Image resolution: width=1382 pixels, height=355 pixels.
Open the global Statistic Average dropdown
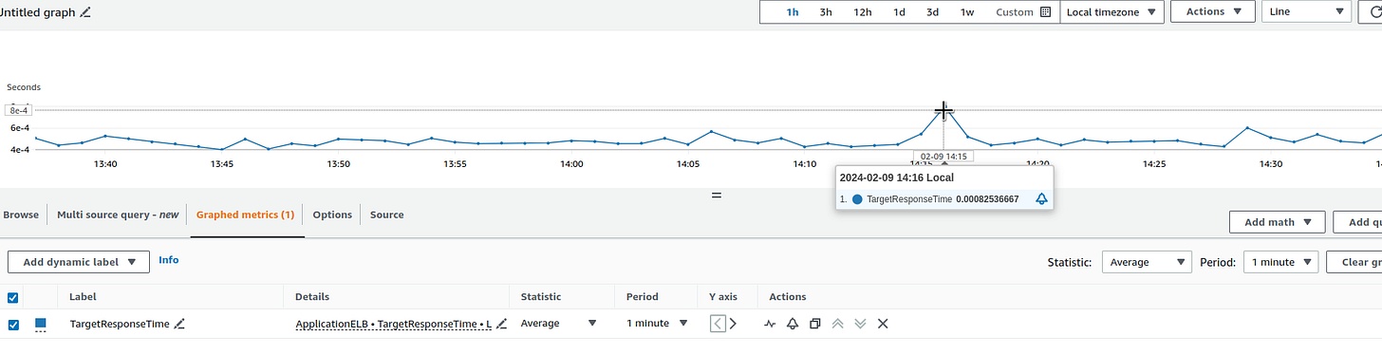click(x=1147, y=262)
